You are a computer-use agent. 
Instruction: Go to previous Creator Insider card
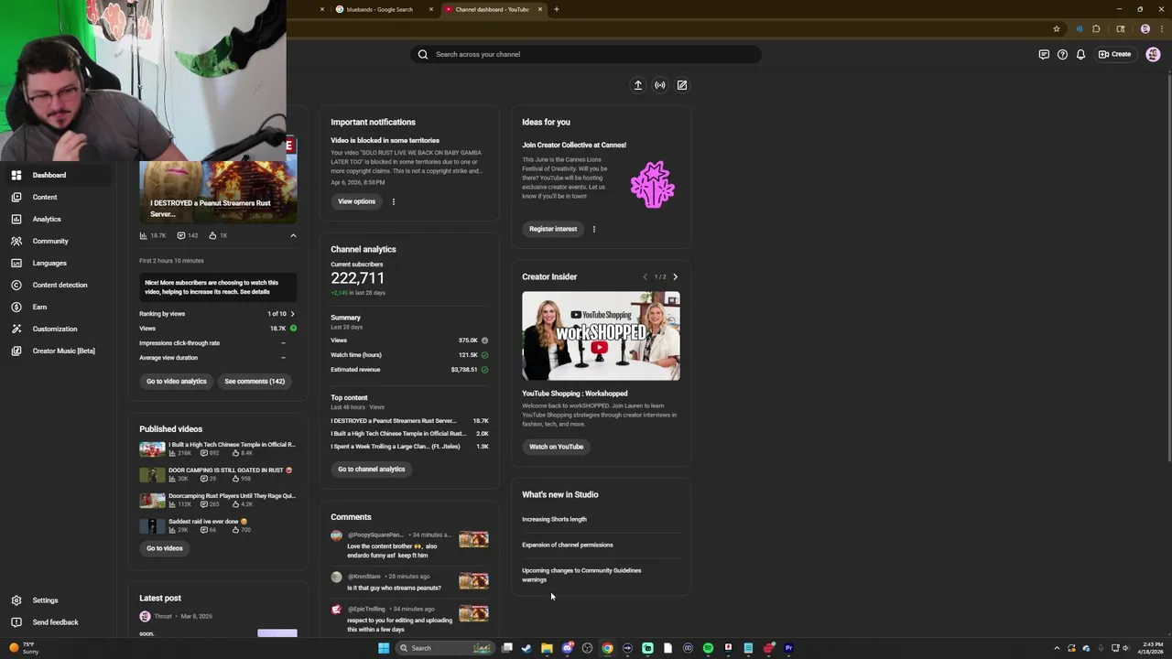tap(645, 276)
